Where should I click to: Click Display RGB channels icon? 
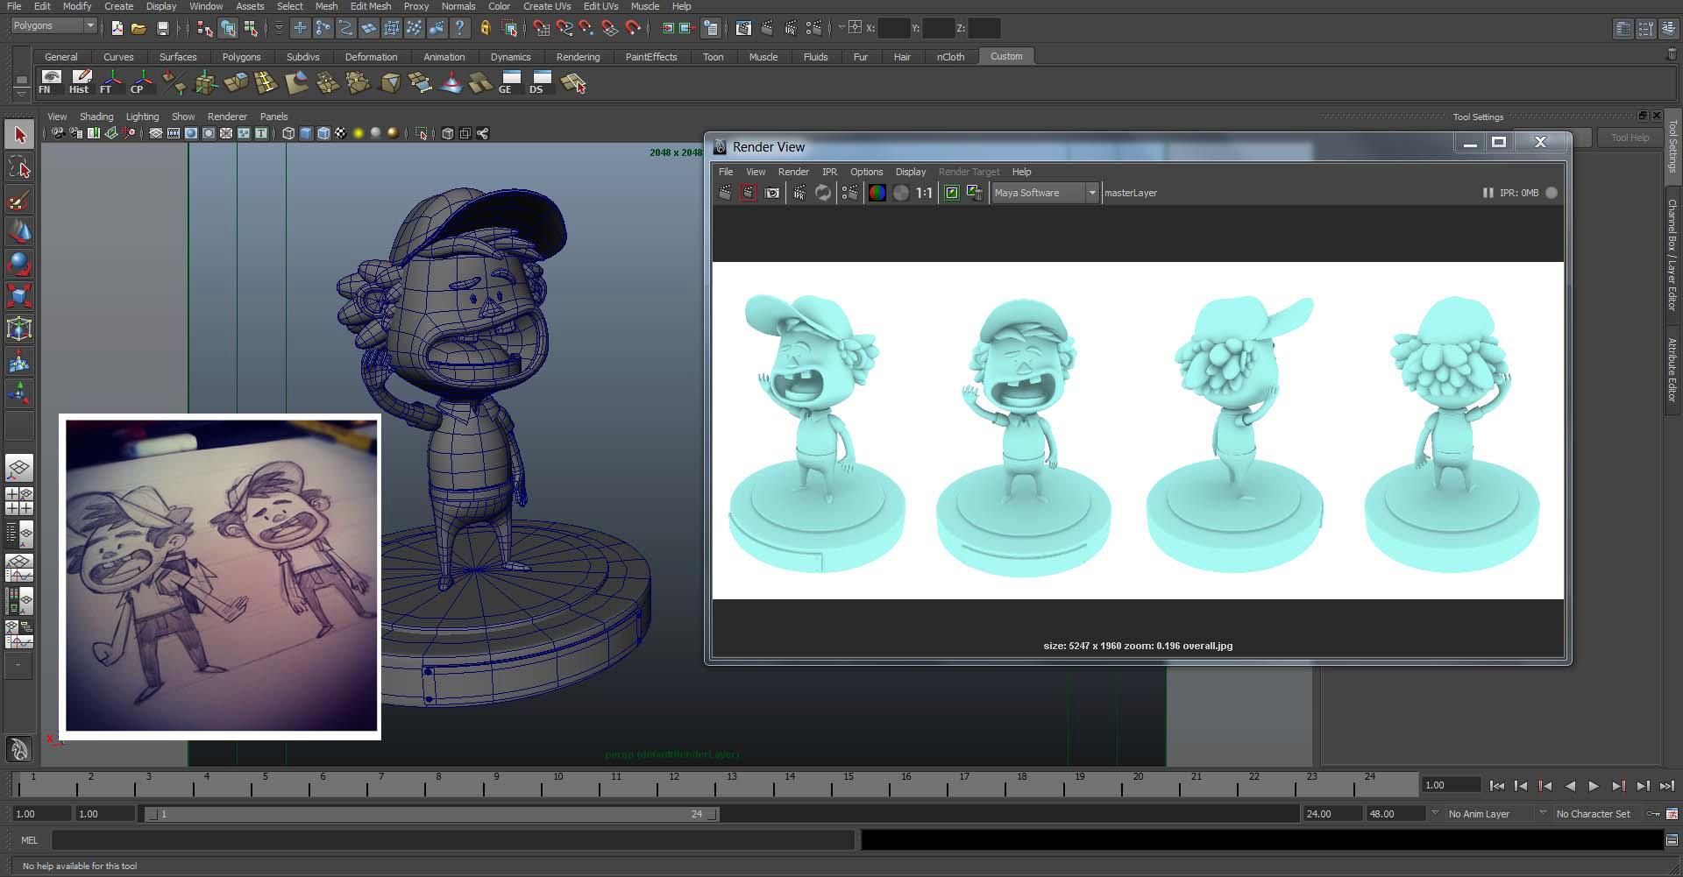pyautogui.click(x=877, y=193)
